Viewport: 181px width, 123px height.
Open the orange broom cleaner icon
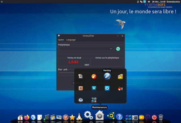pyautogui.click(x=94, y=76)
